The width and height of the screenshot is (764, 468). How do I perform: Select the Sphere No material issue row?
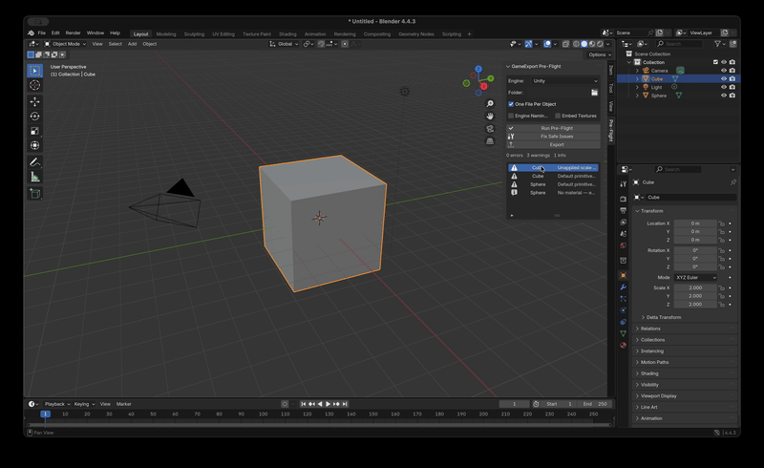click(554, 193)
